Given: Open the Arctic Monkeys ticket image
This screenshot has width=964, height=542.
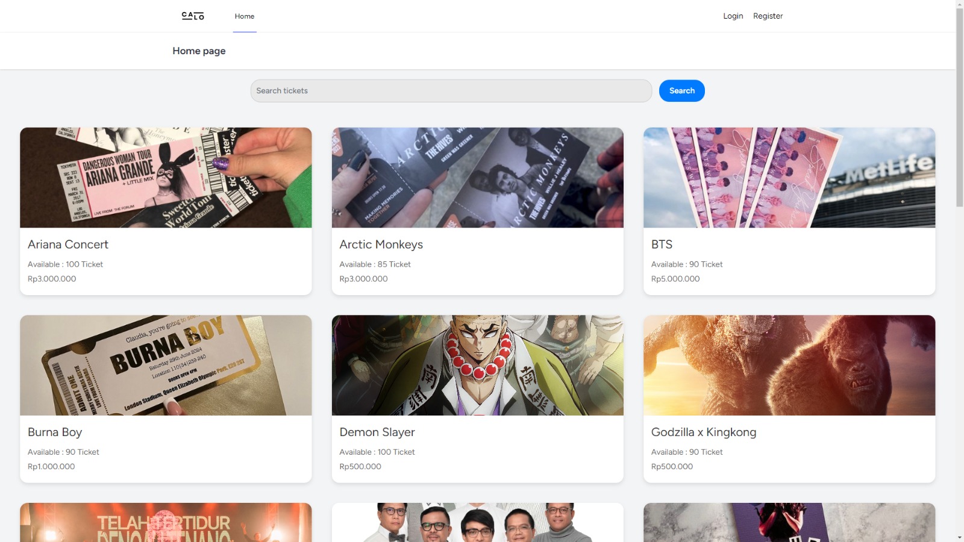Looking at the screenshot, I should [x=478, y=178].
